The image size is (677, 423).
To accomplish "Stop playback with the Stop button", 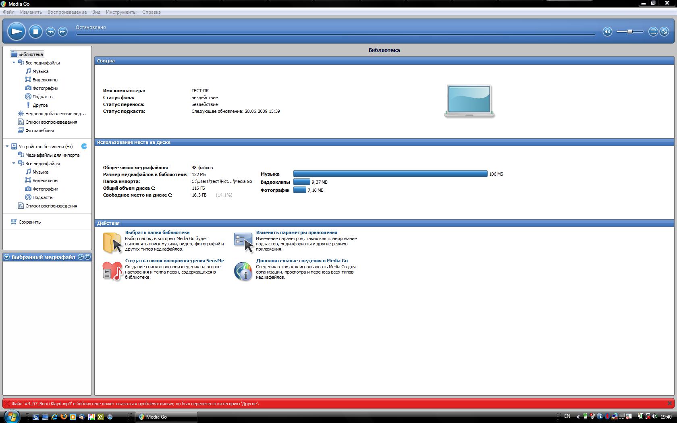I will (35, 31).
